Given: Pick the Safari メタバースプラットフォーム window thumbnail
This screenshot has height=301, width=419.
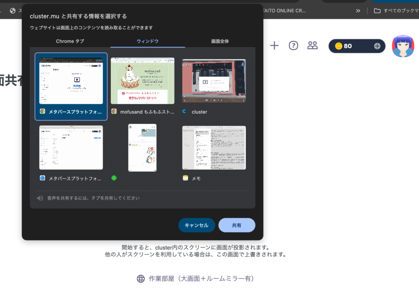Looking at the screenshot, I should (x=71, y=148).
